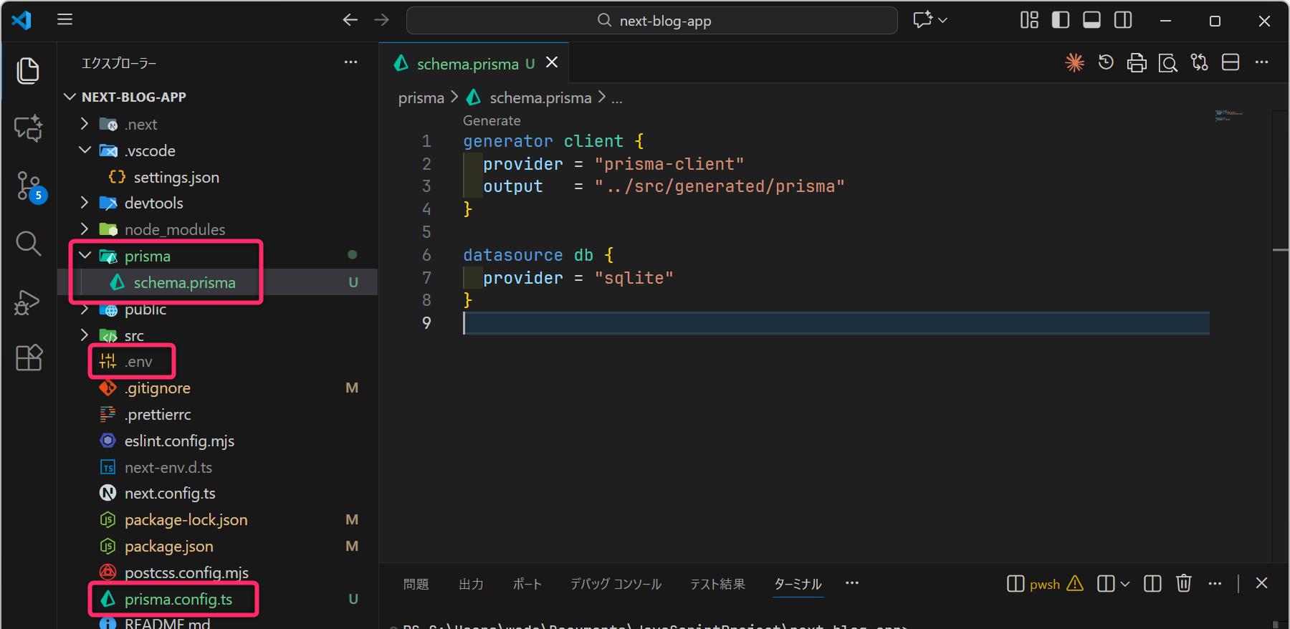The height and width of the screenshot is (629, 1290).
Task: Switch to the 問題 panel tab
Action: click(x=416, y=585)
